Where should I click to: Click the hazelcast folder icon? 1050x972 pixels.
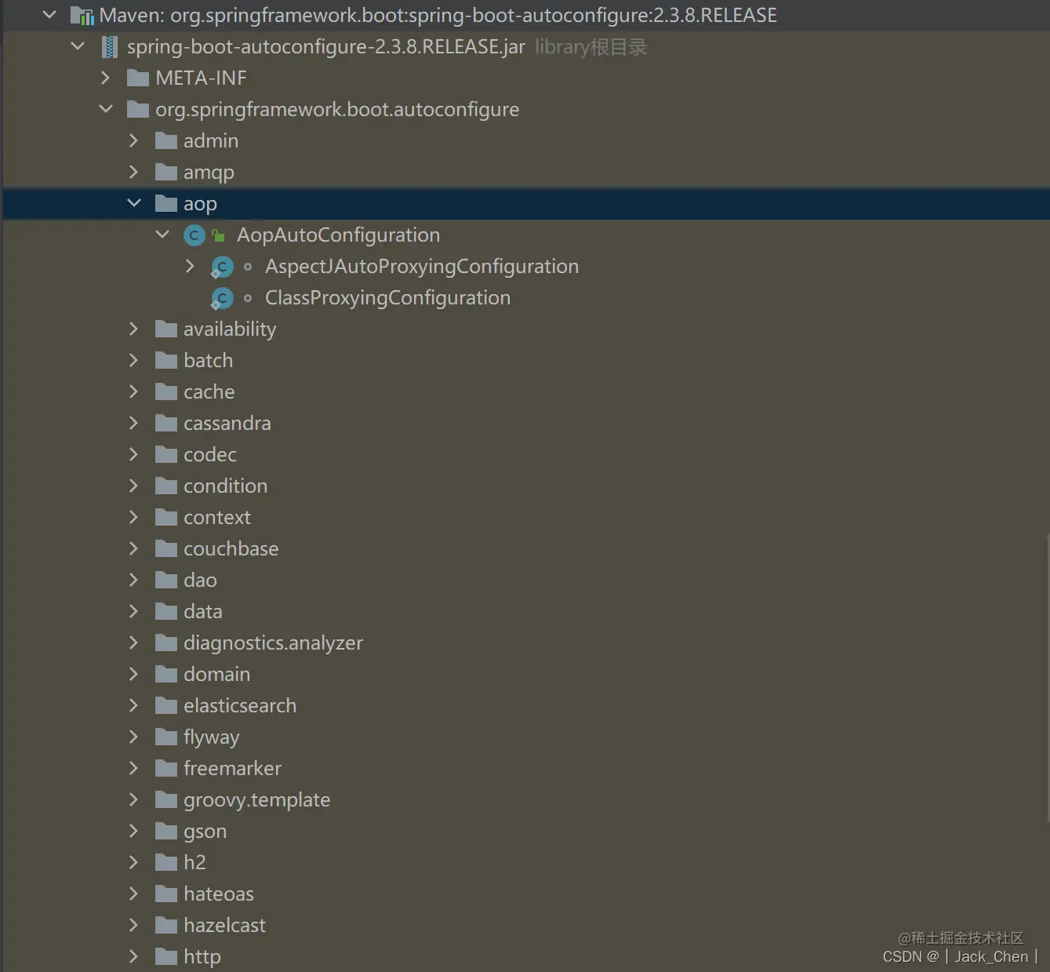[x=166, y=925]
